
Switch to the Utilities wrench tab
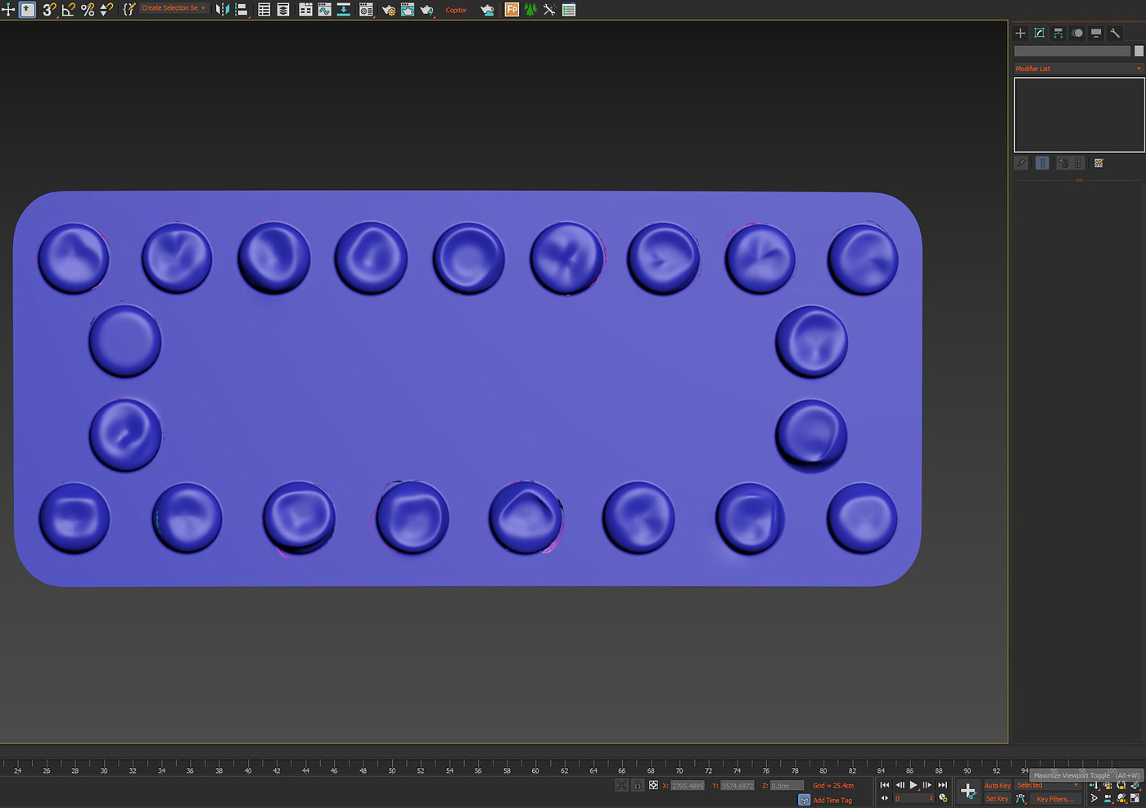pos(1115,33)
